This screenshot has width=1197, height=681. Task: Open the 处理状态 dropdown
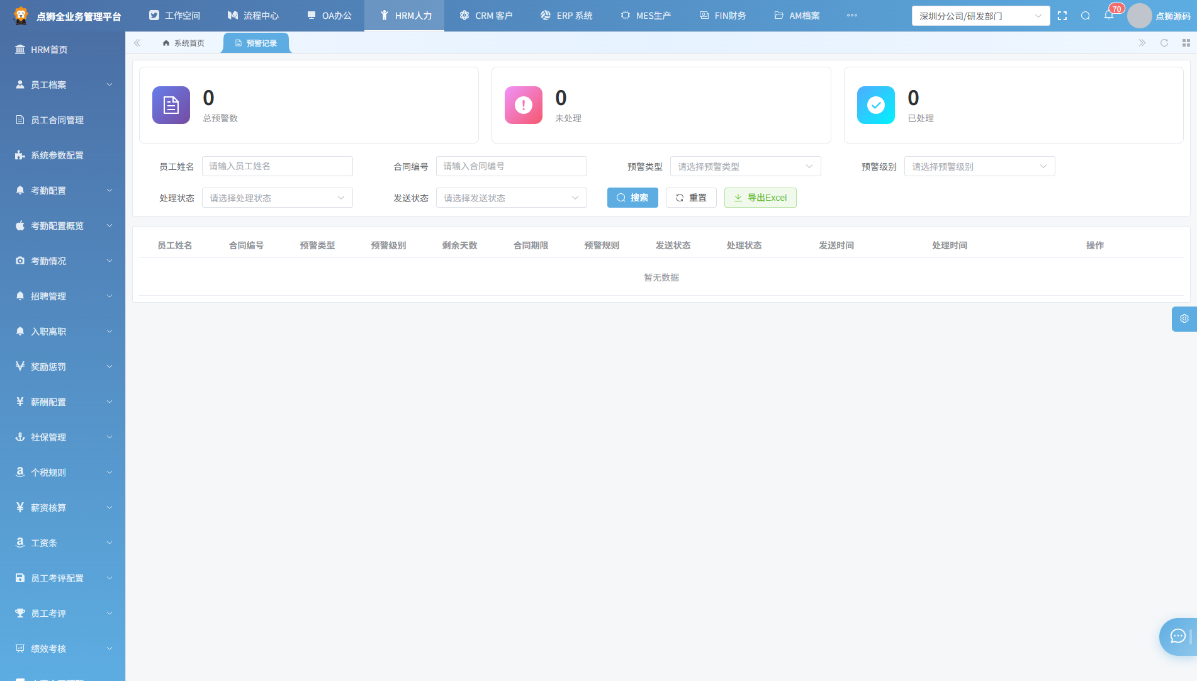tap(278, 198)
